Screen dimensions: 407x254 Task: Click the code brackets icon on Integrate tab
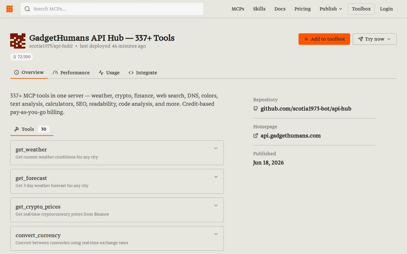(131, 73)
